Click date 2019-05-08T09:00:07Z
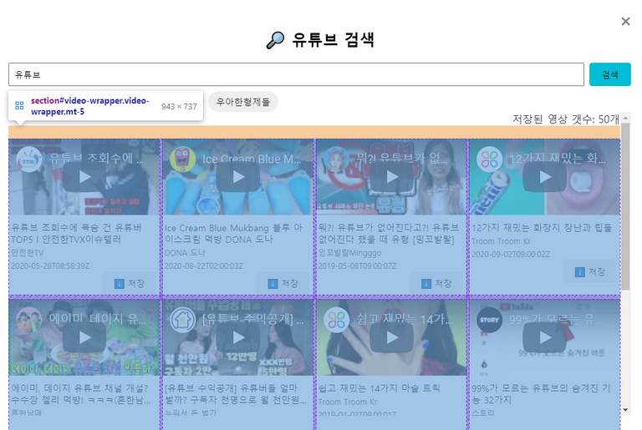The image size is (642, 430). (357, 266)
